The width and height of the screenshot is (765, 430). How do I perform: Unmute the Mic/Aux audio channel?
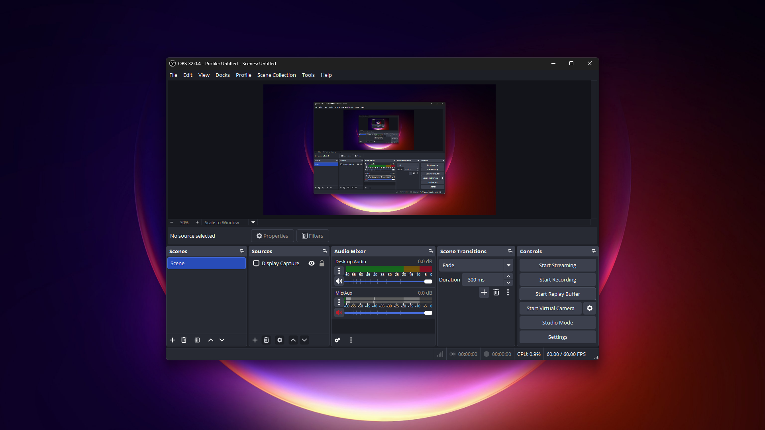(339, 313)
